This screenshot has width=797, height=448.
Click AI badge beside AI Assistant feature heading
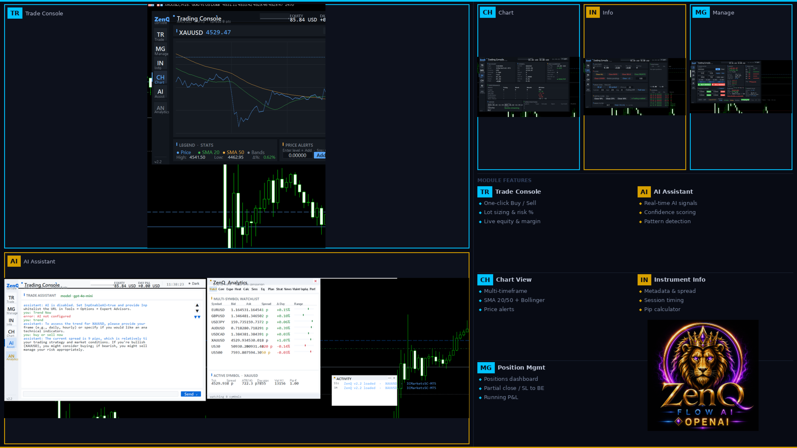(x=644, y=192)
